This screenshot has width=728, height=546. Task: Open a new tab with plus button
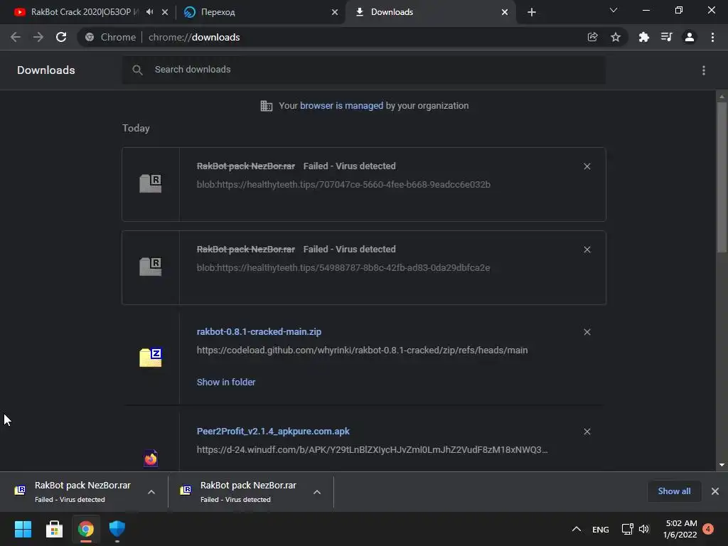tap(532, 12)
